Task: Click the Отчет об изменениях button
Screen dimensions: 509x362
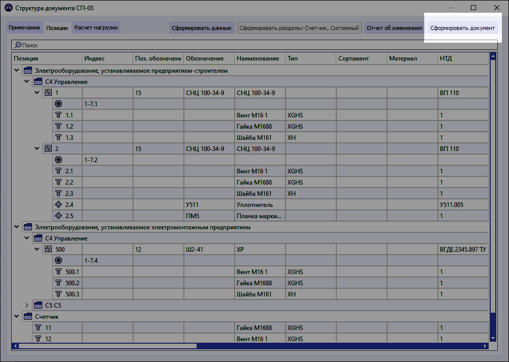Action: [x=393, y=28]
